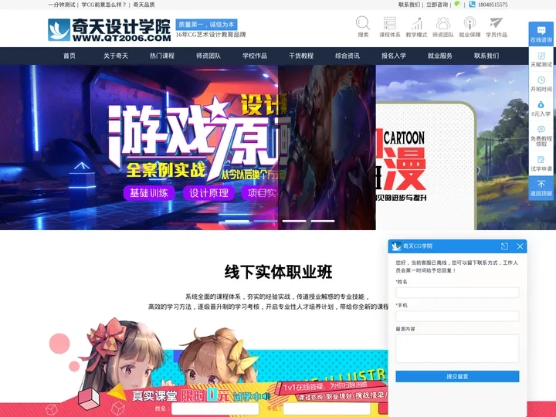Click the 姓名 field in bottom banner
556x417 pixels.
(215, 409)
